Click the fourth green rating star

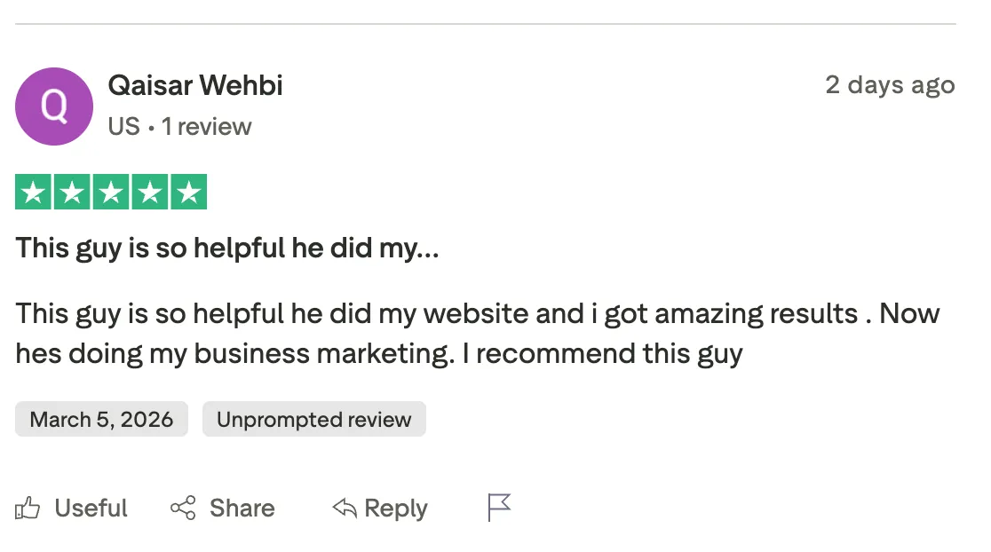coord(149,193)
